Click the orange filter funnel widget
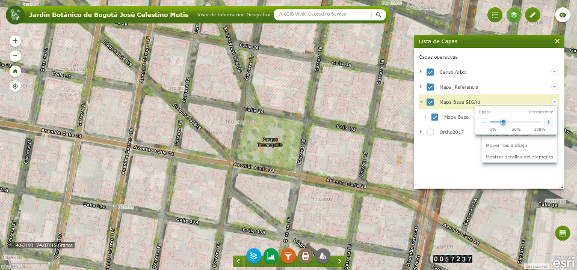Image resolution: width=577 pixels, height=270 pixels. click(x=289, y=256)
